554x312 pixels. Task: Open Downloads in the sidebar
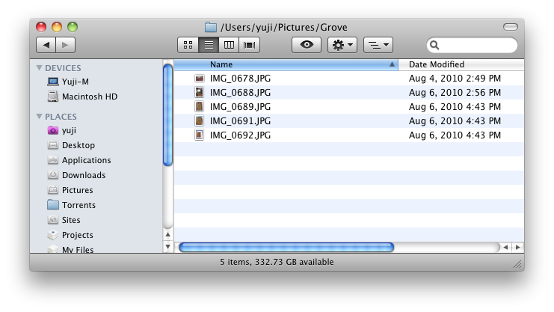coord(83,175)
